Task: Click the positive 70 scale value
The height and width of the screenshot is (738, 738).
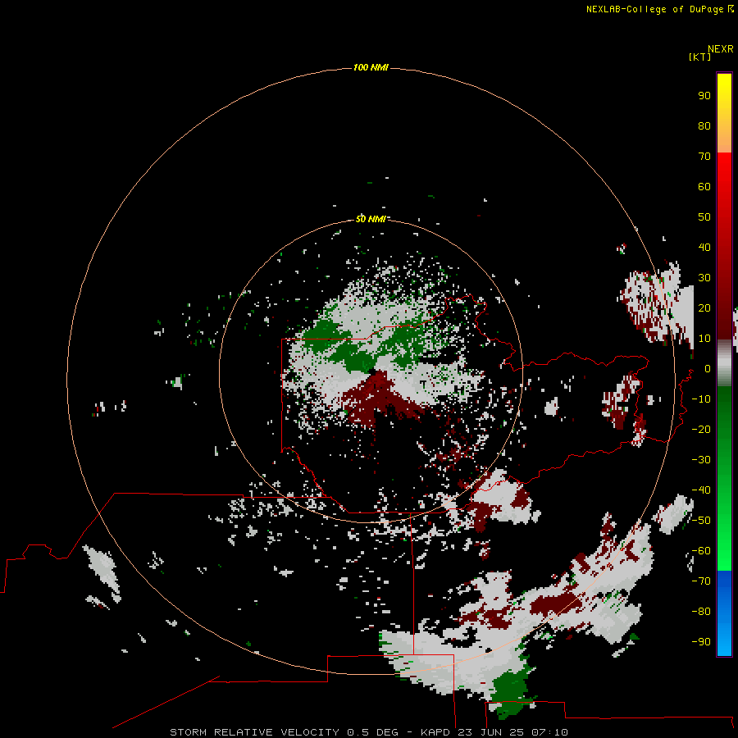Action: click(704, 157)
